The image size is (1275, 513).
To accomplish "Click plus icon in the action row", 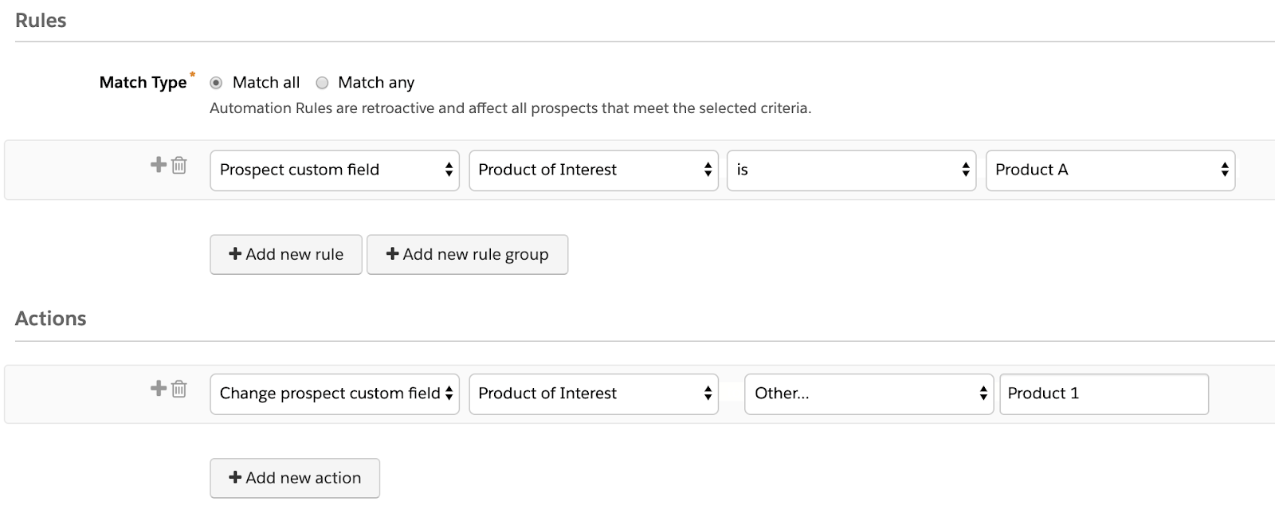I will [x=159, y=389].
